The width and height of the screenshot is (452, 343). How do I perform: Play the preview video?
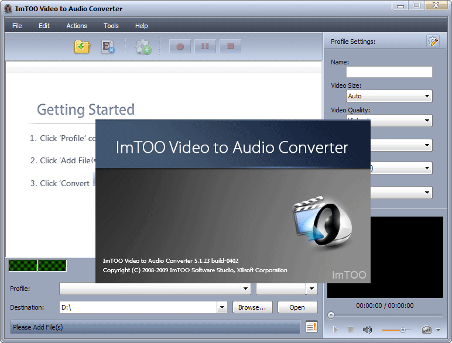pyautogui.click(x=335, y=330)
